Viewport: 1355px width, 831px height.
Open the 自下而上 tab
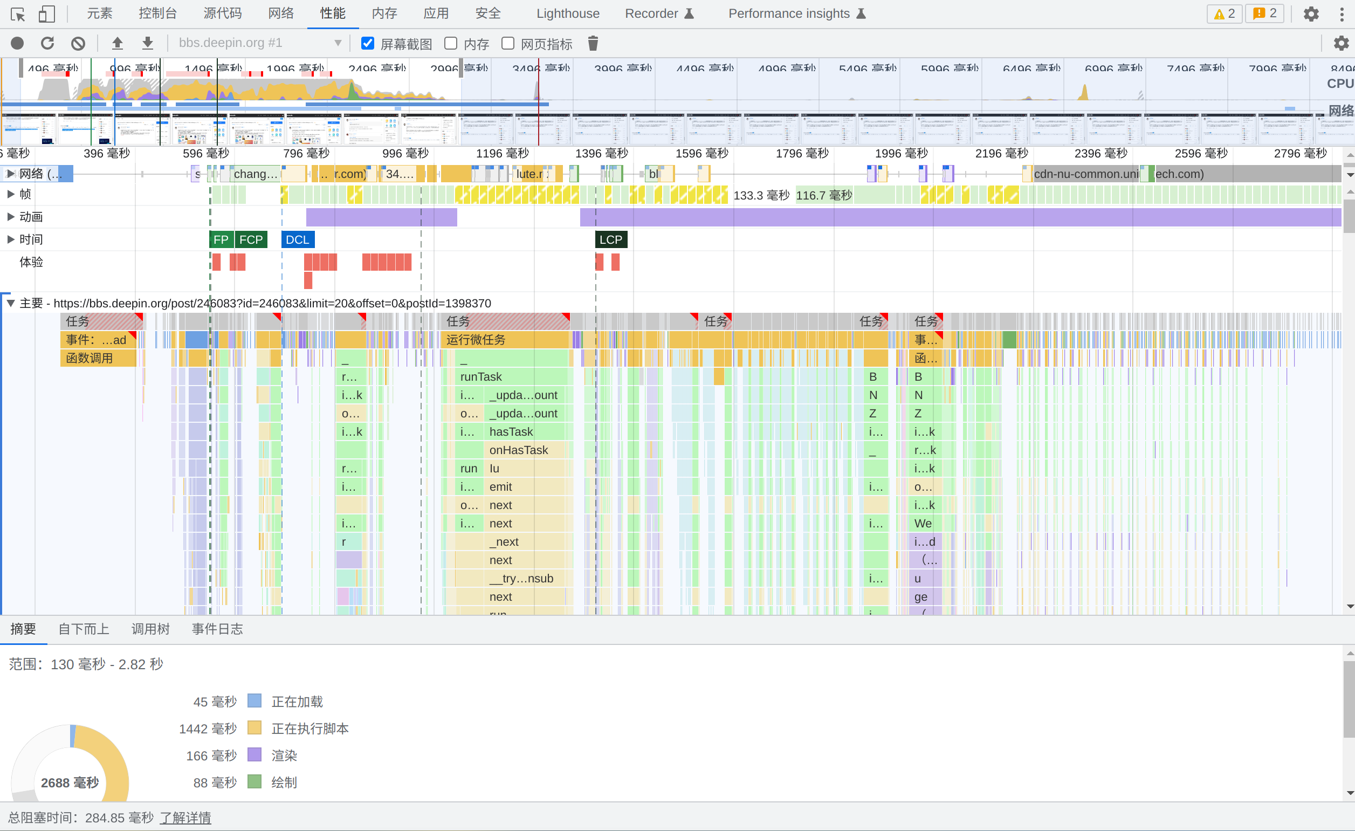pos(84,629)
